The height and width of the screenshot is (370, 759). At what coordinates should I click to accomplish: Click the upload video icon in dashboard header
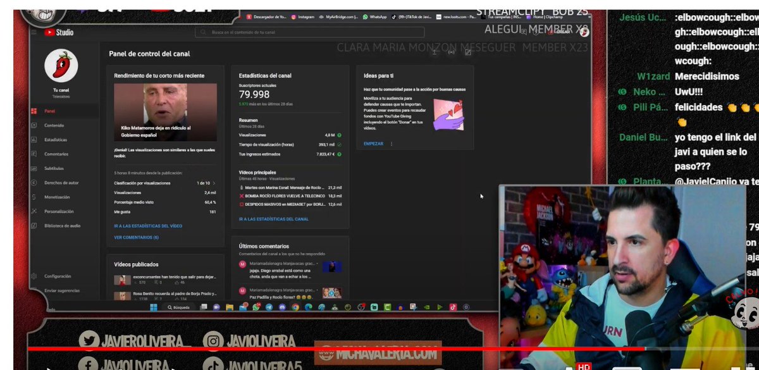pos(435,52)
